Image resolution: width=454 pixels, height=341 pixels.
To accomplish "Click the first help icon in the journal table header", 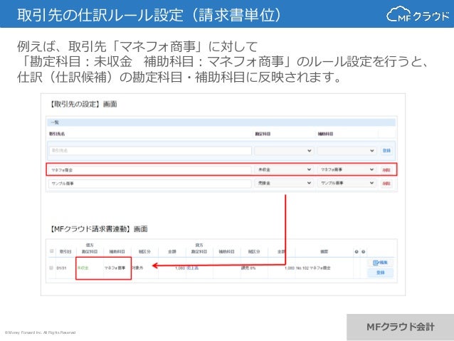I will pyautogui.click(x=357, y=252).
